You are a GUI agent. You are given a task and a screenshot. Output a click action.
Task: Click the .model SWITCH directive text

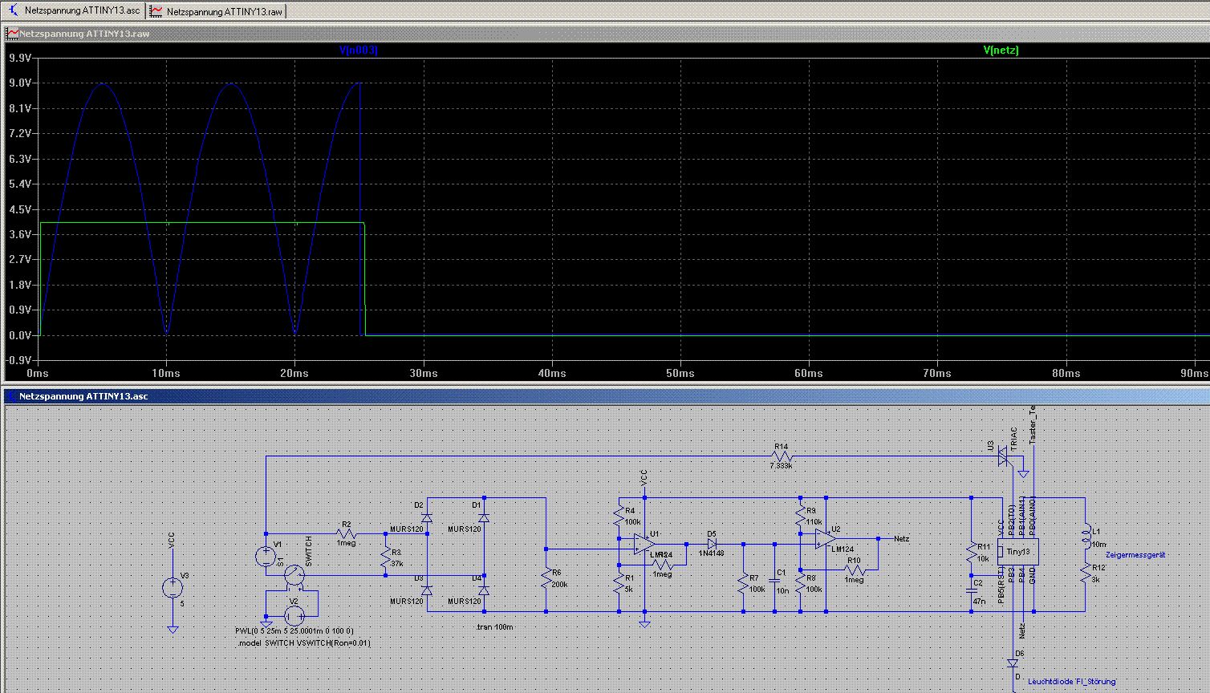304,642
